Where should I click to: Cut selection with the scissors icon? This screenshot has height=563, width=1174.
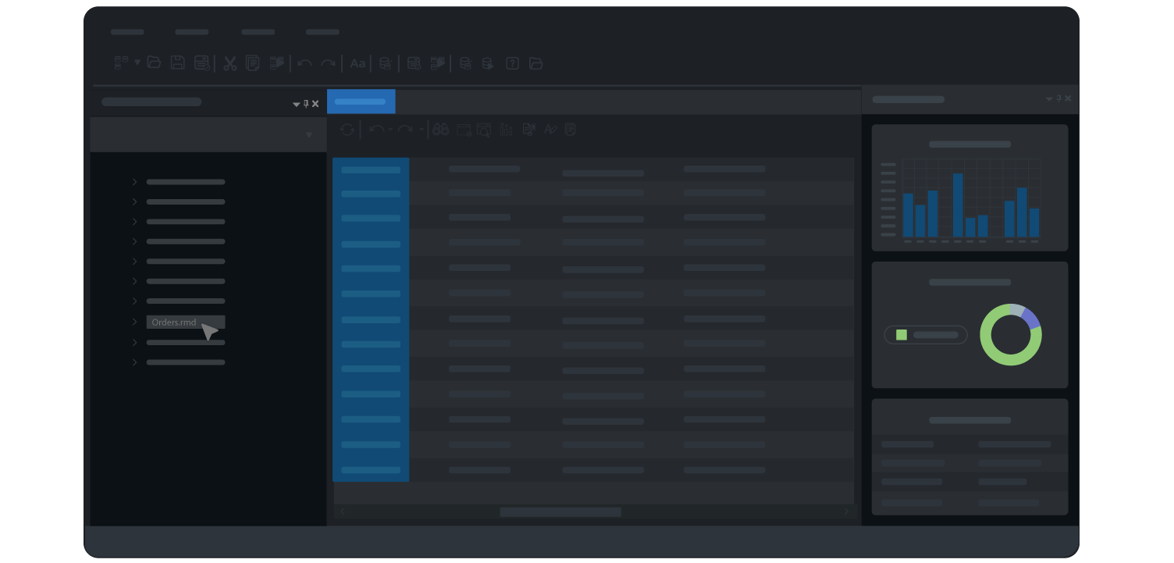coord(229,63)
